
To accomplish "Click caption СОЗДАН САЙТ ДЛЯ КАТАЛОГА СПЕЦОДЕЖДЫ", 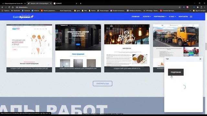I will [29, 69].
